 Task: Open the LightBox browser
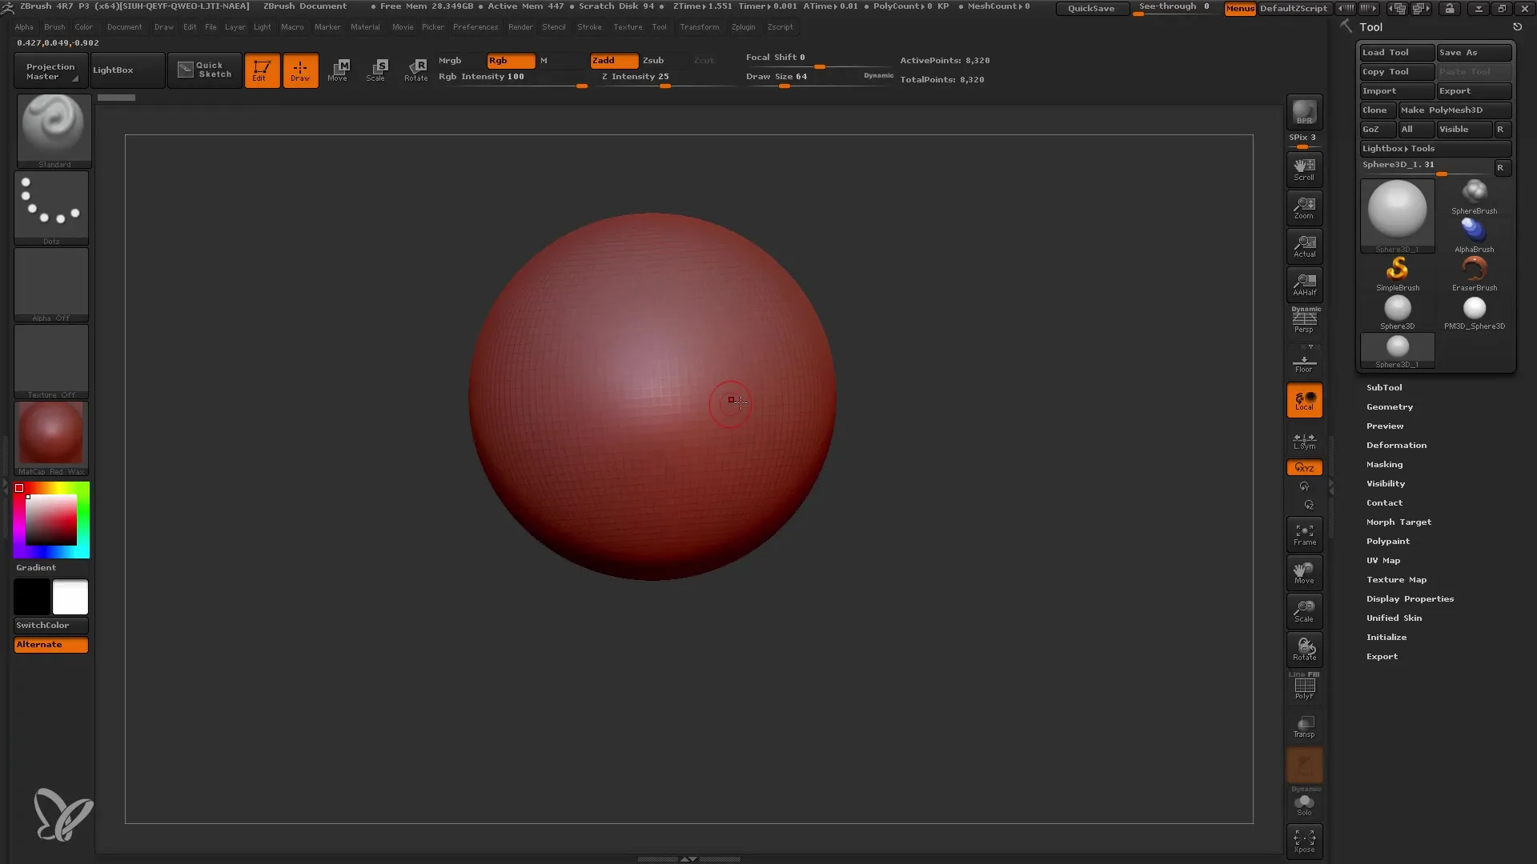tap(127, 70)
